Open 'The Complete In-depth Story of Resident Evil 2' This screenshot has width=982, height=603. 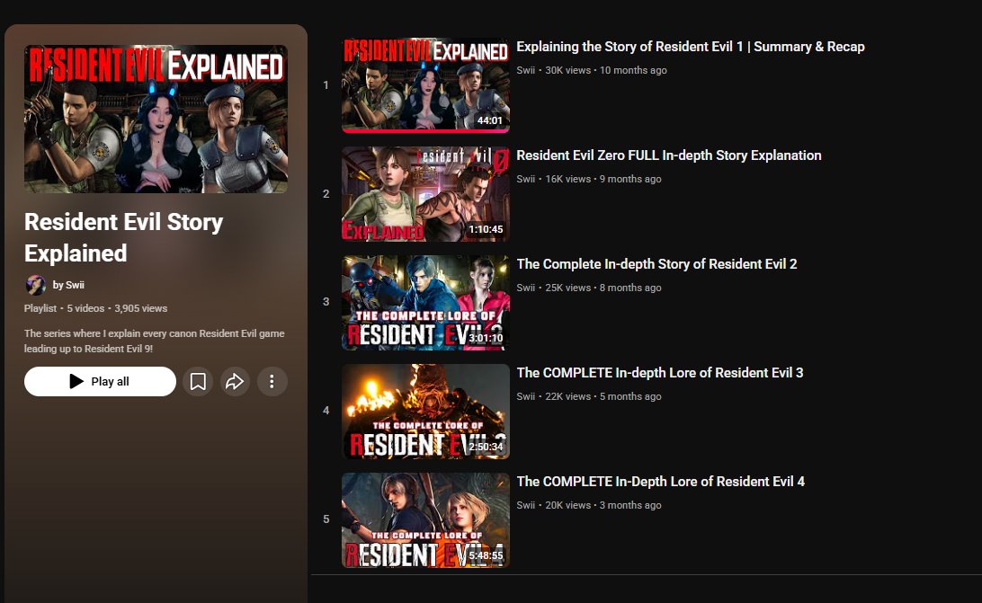(x=657, y=264)
